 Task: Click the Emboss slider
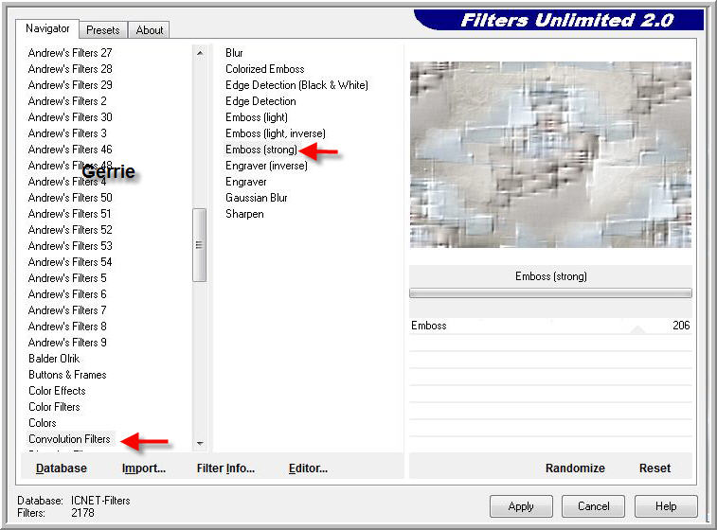point(549,326)
